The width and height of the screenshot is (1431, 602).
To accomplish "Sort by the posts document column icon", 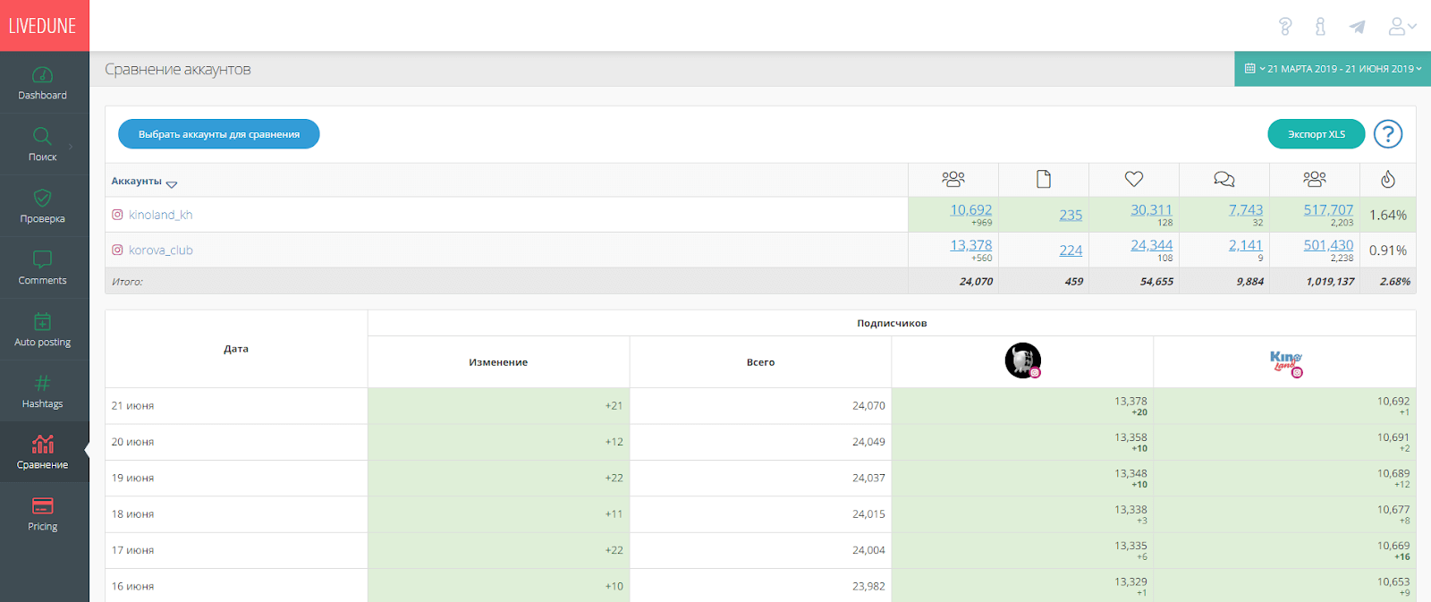I will (1043, 180).
